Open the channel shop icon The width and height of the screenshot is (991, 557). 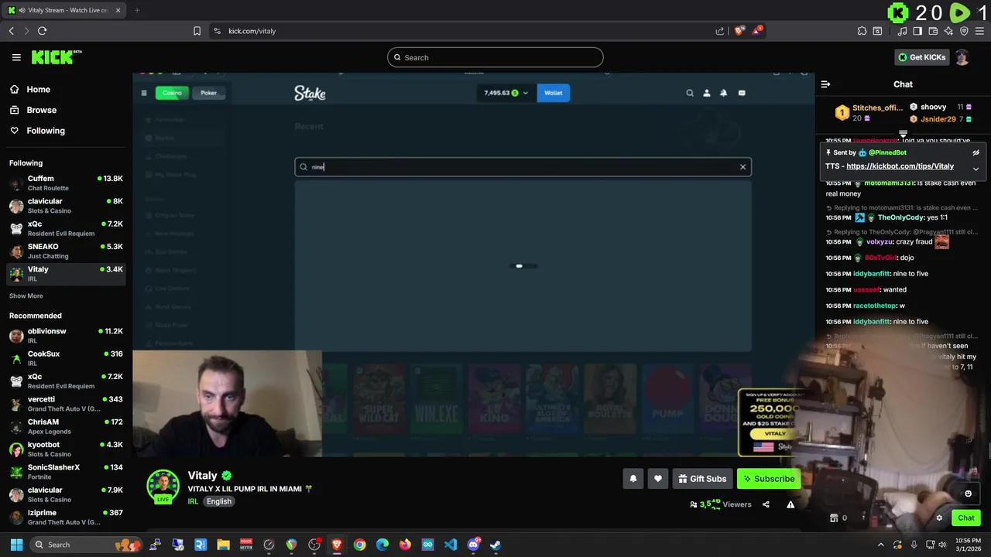tap(834, 518)
